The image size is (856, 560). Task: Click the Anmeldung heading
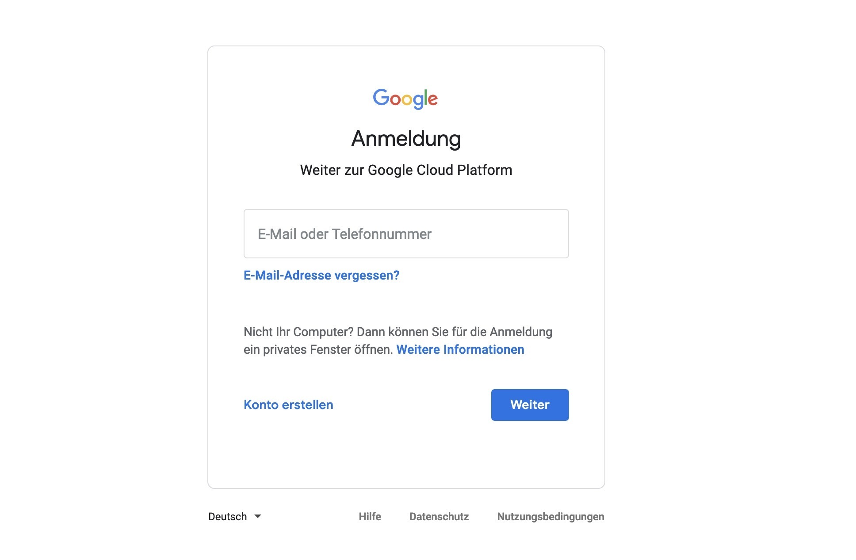[406, 138]
